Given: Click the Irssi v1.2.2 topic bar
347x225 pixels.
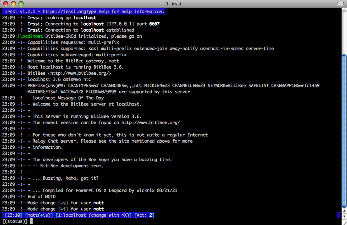Looking at the screenshot, I should (83, 12).
